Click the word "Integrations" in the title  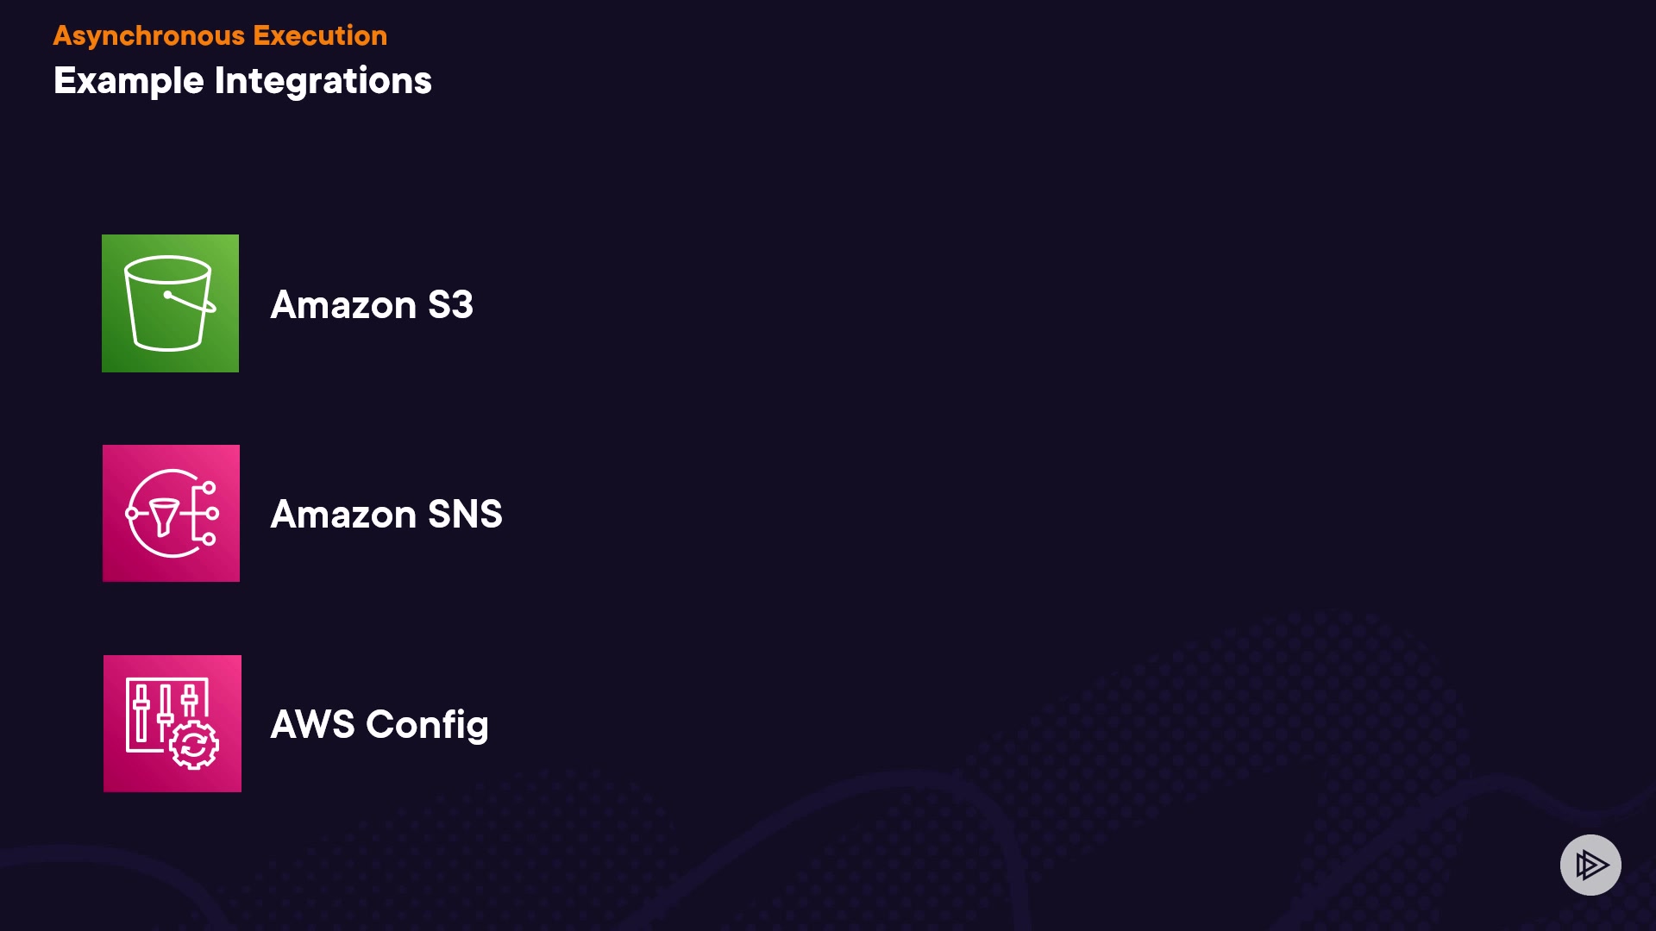point(323,81)
